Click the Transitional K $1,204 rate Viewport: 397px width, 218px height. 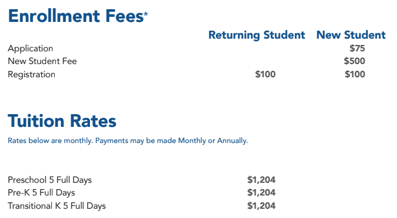pyautogui.click(x=261, y=206)
